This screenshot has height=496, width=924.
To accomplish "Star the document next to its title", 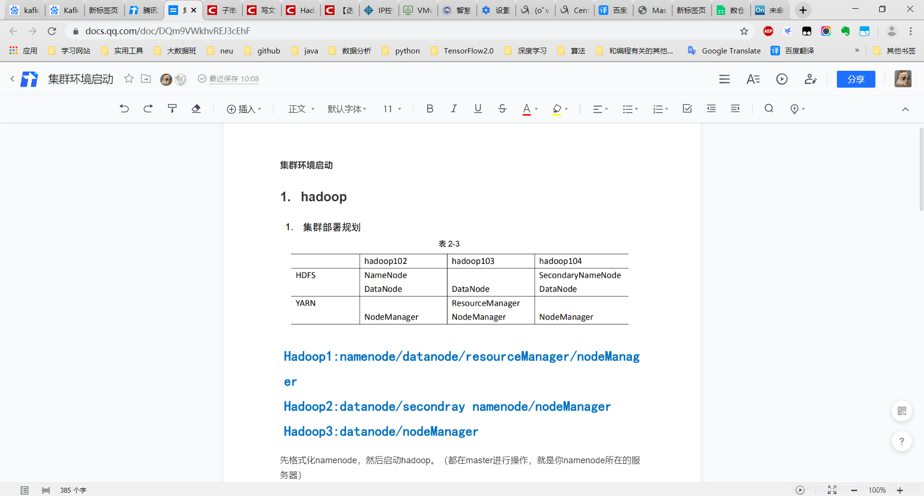I will (128, 79).
